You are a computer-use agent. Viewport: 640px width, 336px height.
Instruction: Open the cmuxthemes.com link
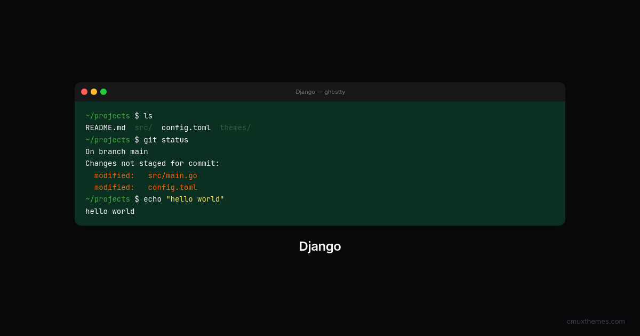click(x=596, y=321)
